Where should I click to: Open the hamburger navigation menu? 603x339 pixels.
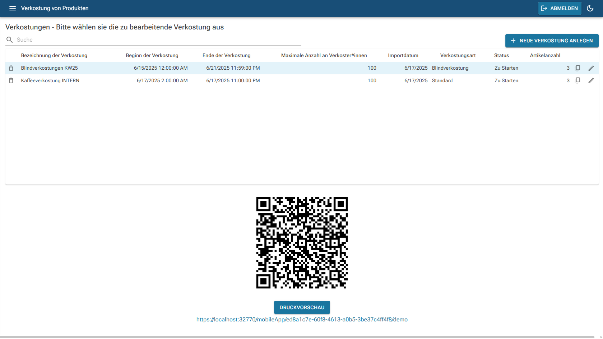[13, 8]
